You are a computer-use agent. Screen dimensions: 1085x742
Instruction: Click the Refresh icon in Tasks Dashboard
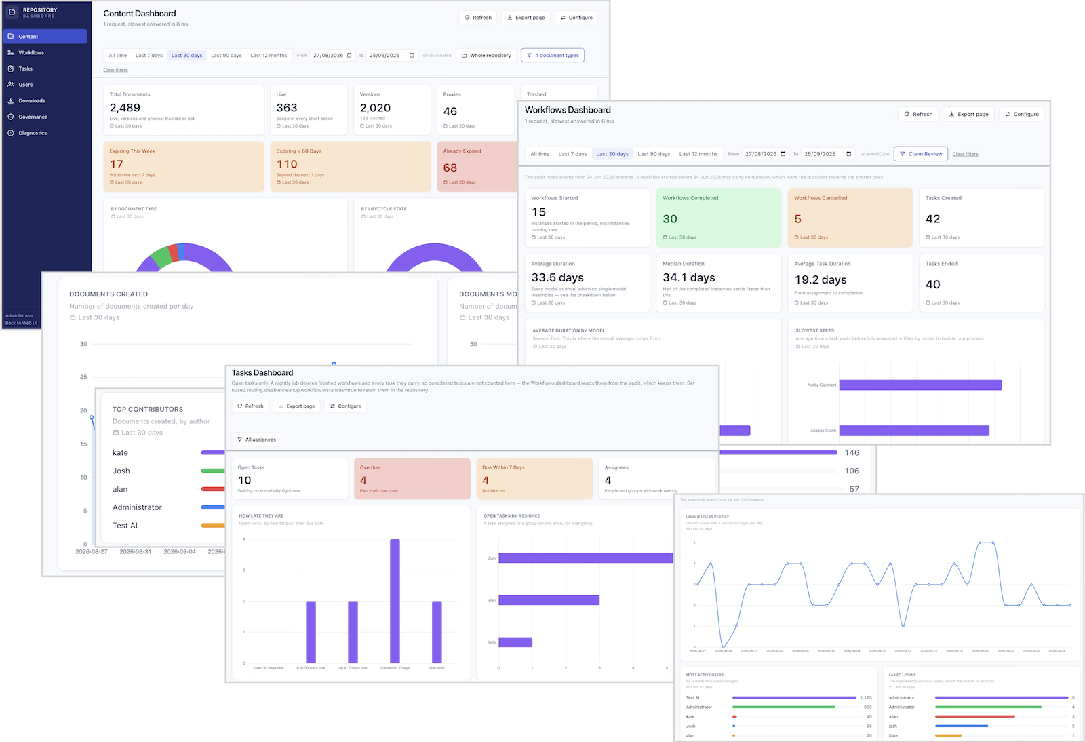tap(240, 406)
